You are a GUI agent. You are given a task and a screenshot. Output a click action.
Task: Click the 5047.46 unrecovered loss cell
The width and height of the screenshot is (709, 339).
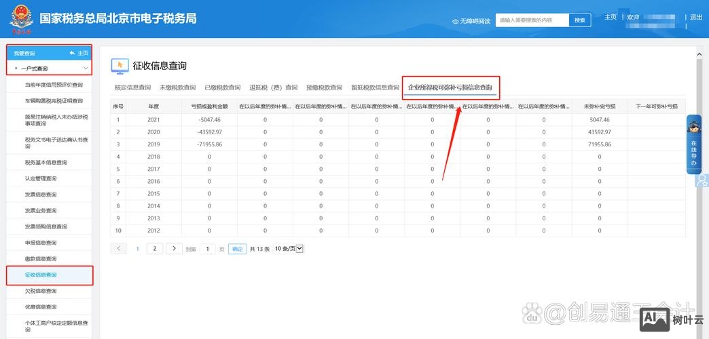pos(600,120)
